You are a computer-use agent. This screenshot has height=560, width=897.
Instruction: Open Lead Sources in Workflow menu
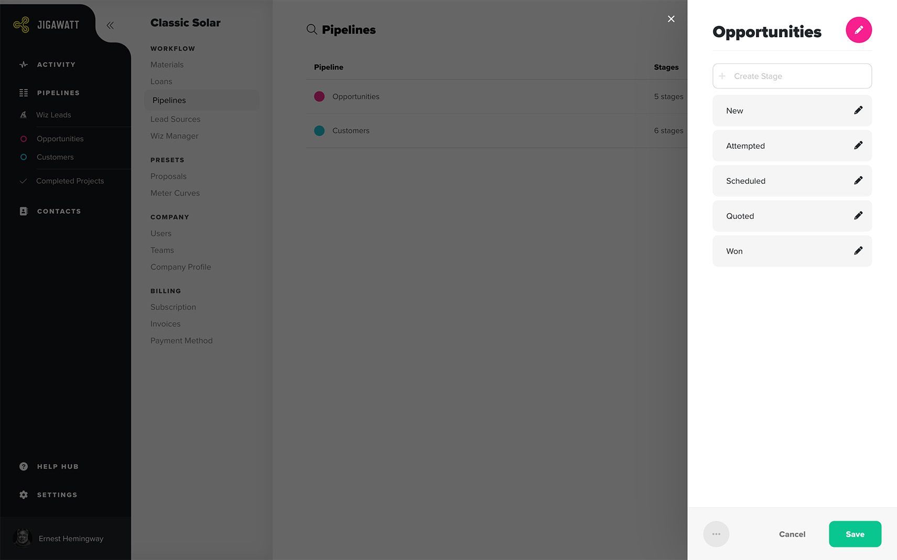pyautogui.click(x=175, y=119)
